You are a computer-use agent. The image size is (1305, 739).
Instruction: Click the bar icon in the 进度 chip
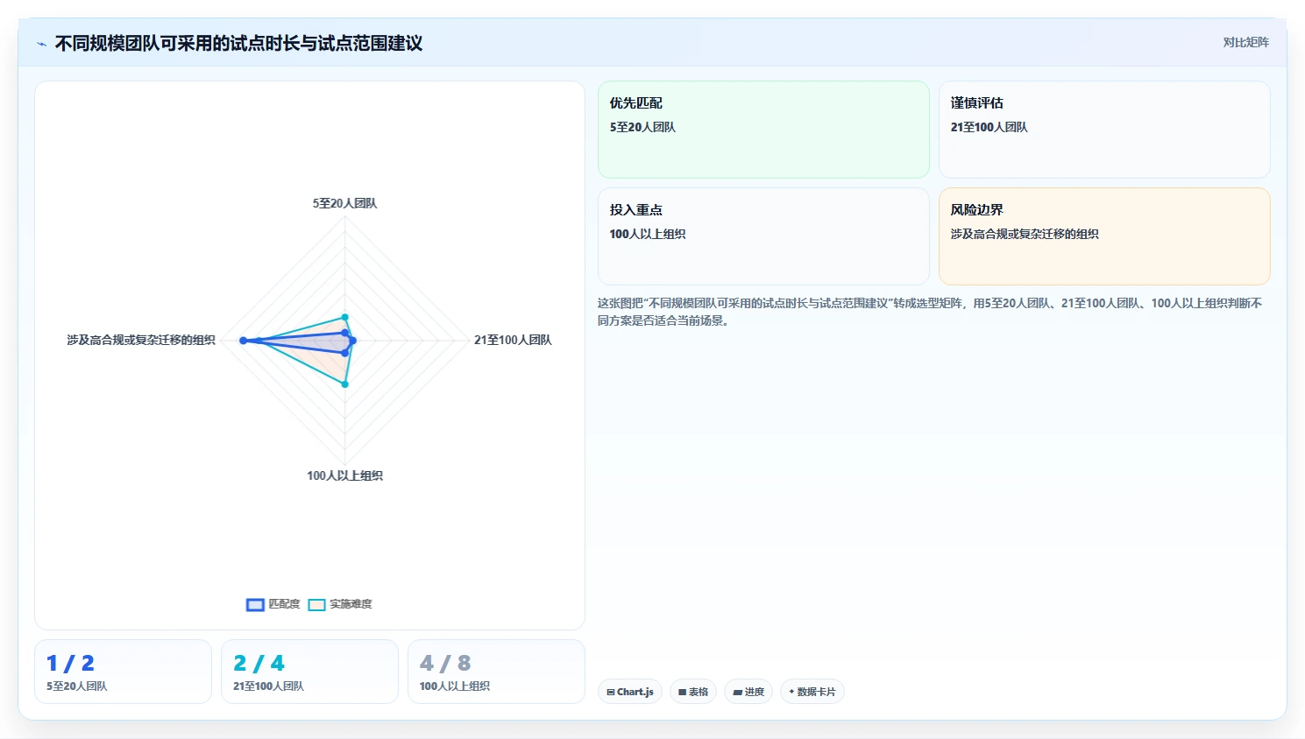tap(738, 692)
